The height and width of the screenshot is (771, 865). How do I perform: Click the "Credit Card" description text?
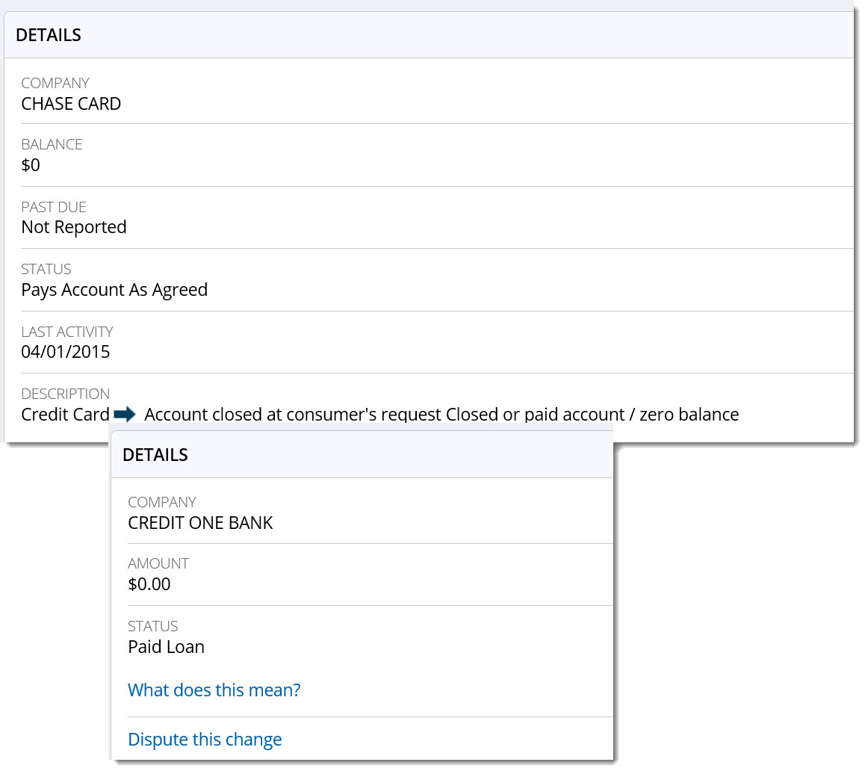pyautogui.click(x=66, y=415)
